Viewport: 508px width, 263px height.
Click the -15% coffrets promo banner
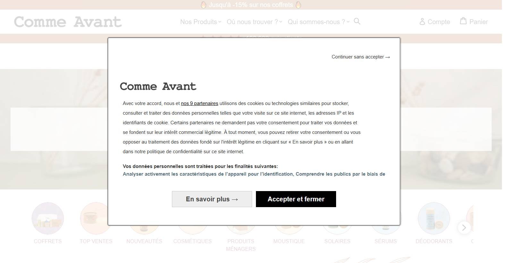pyautogui.click(x=250, y=5)
